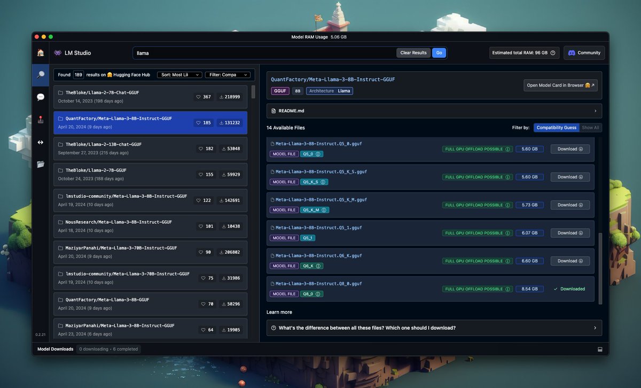The width and height of the screenshot is (641, 388).
Task: Download the Q6_K gguf file
Action: tap(570, 261)
